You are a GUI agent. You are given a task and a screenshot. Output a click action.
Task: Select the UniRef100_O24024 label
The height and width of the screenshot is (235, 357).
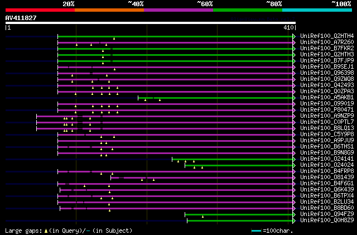(x=327, y=165)
